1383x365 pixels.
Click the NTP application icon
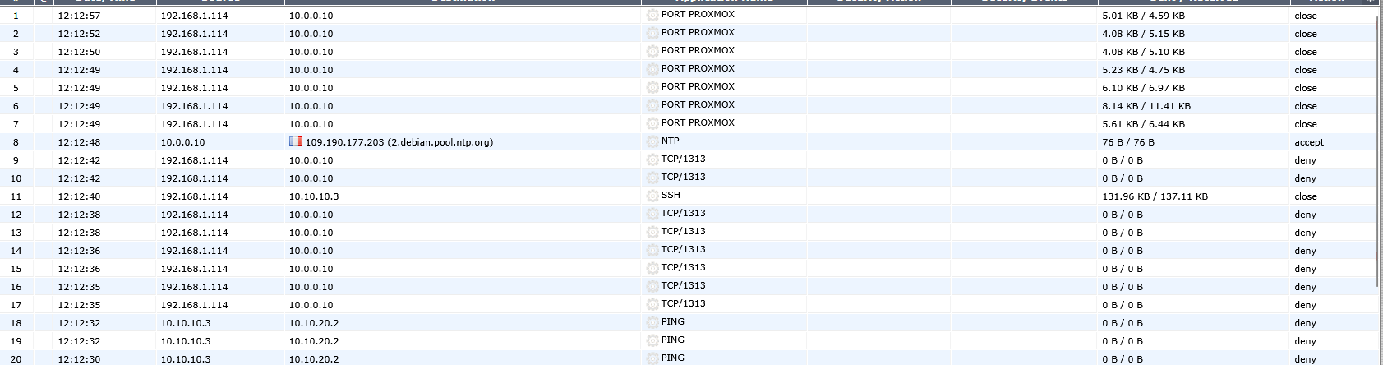pos(652,141)
